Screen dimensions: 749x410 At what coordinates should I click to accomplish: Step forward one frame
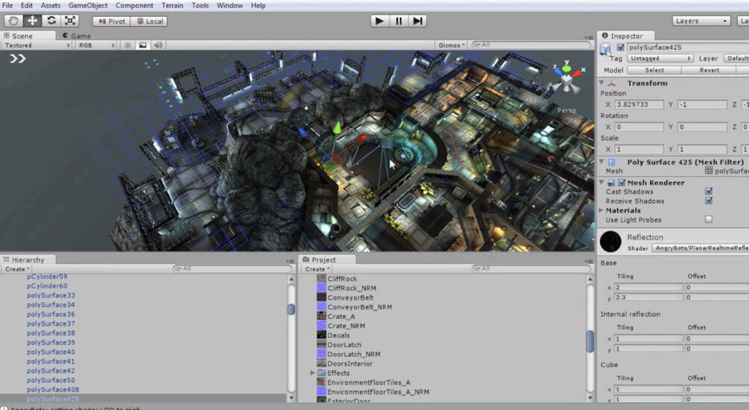[x=417, y=21]
